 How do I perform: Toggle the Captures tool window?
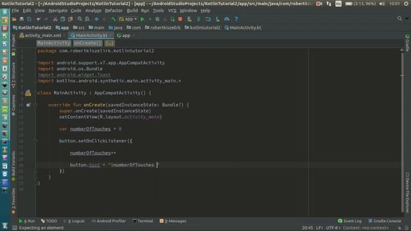click(x=13, y=105)
